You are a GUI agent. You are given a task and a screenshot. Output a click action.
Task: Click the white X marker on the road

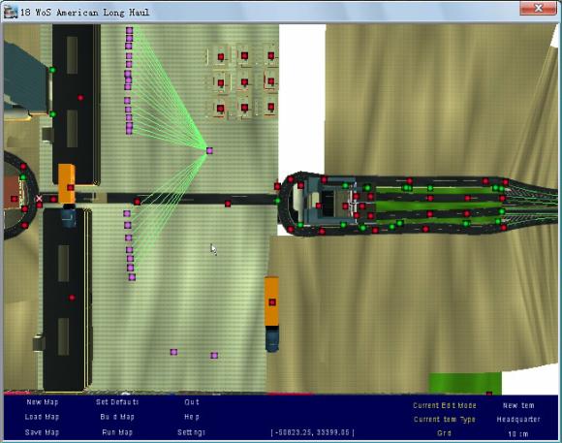point(39,199)
